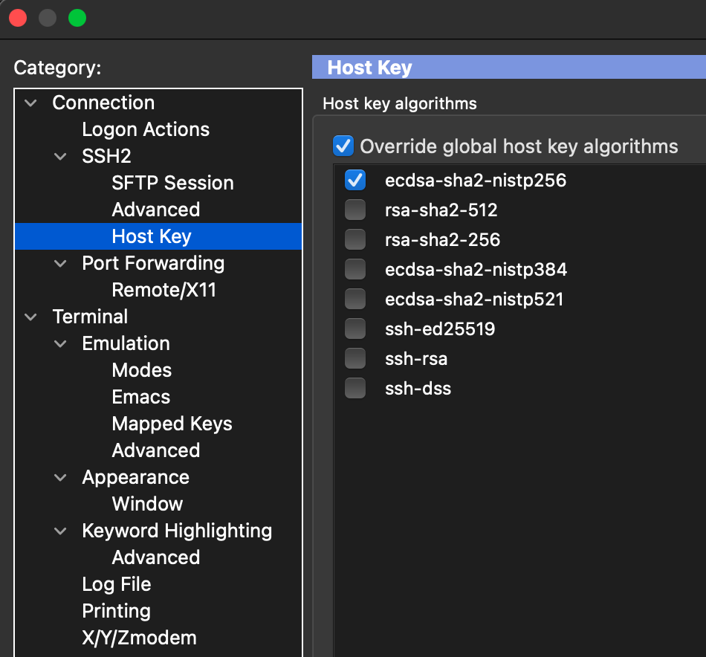Select the Log File category
Screen dimensions: 706x657
tap(117, 584)
